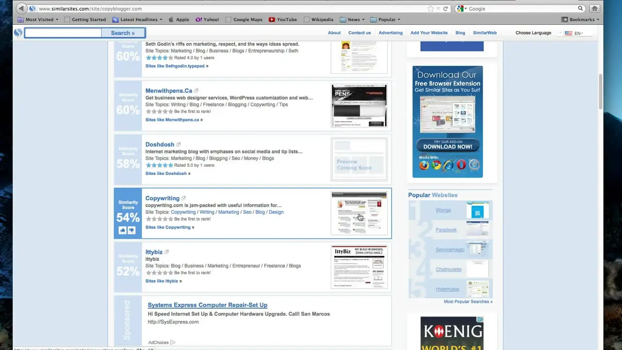The height and width of the screenshot is (350, 622).
Task: Click the site identity icon in address bar
Action: [x=33, y=9]
